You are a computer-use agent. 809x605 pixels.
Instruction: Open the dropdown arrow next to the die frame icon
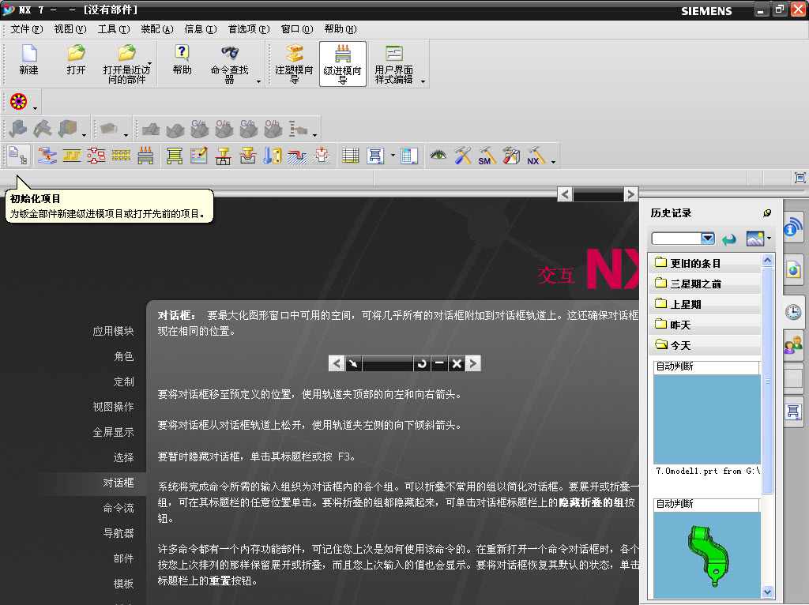point(393,156)
